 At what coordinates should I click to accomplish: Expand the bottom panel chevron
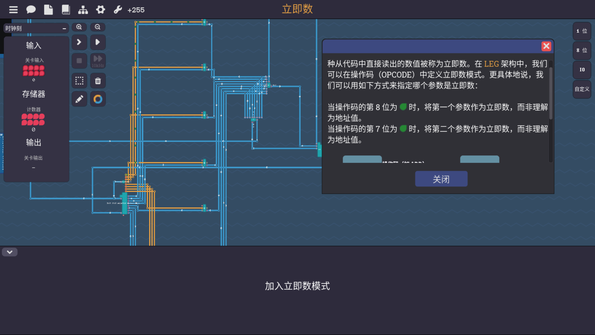(x=10, y=252)
